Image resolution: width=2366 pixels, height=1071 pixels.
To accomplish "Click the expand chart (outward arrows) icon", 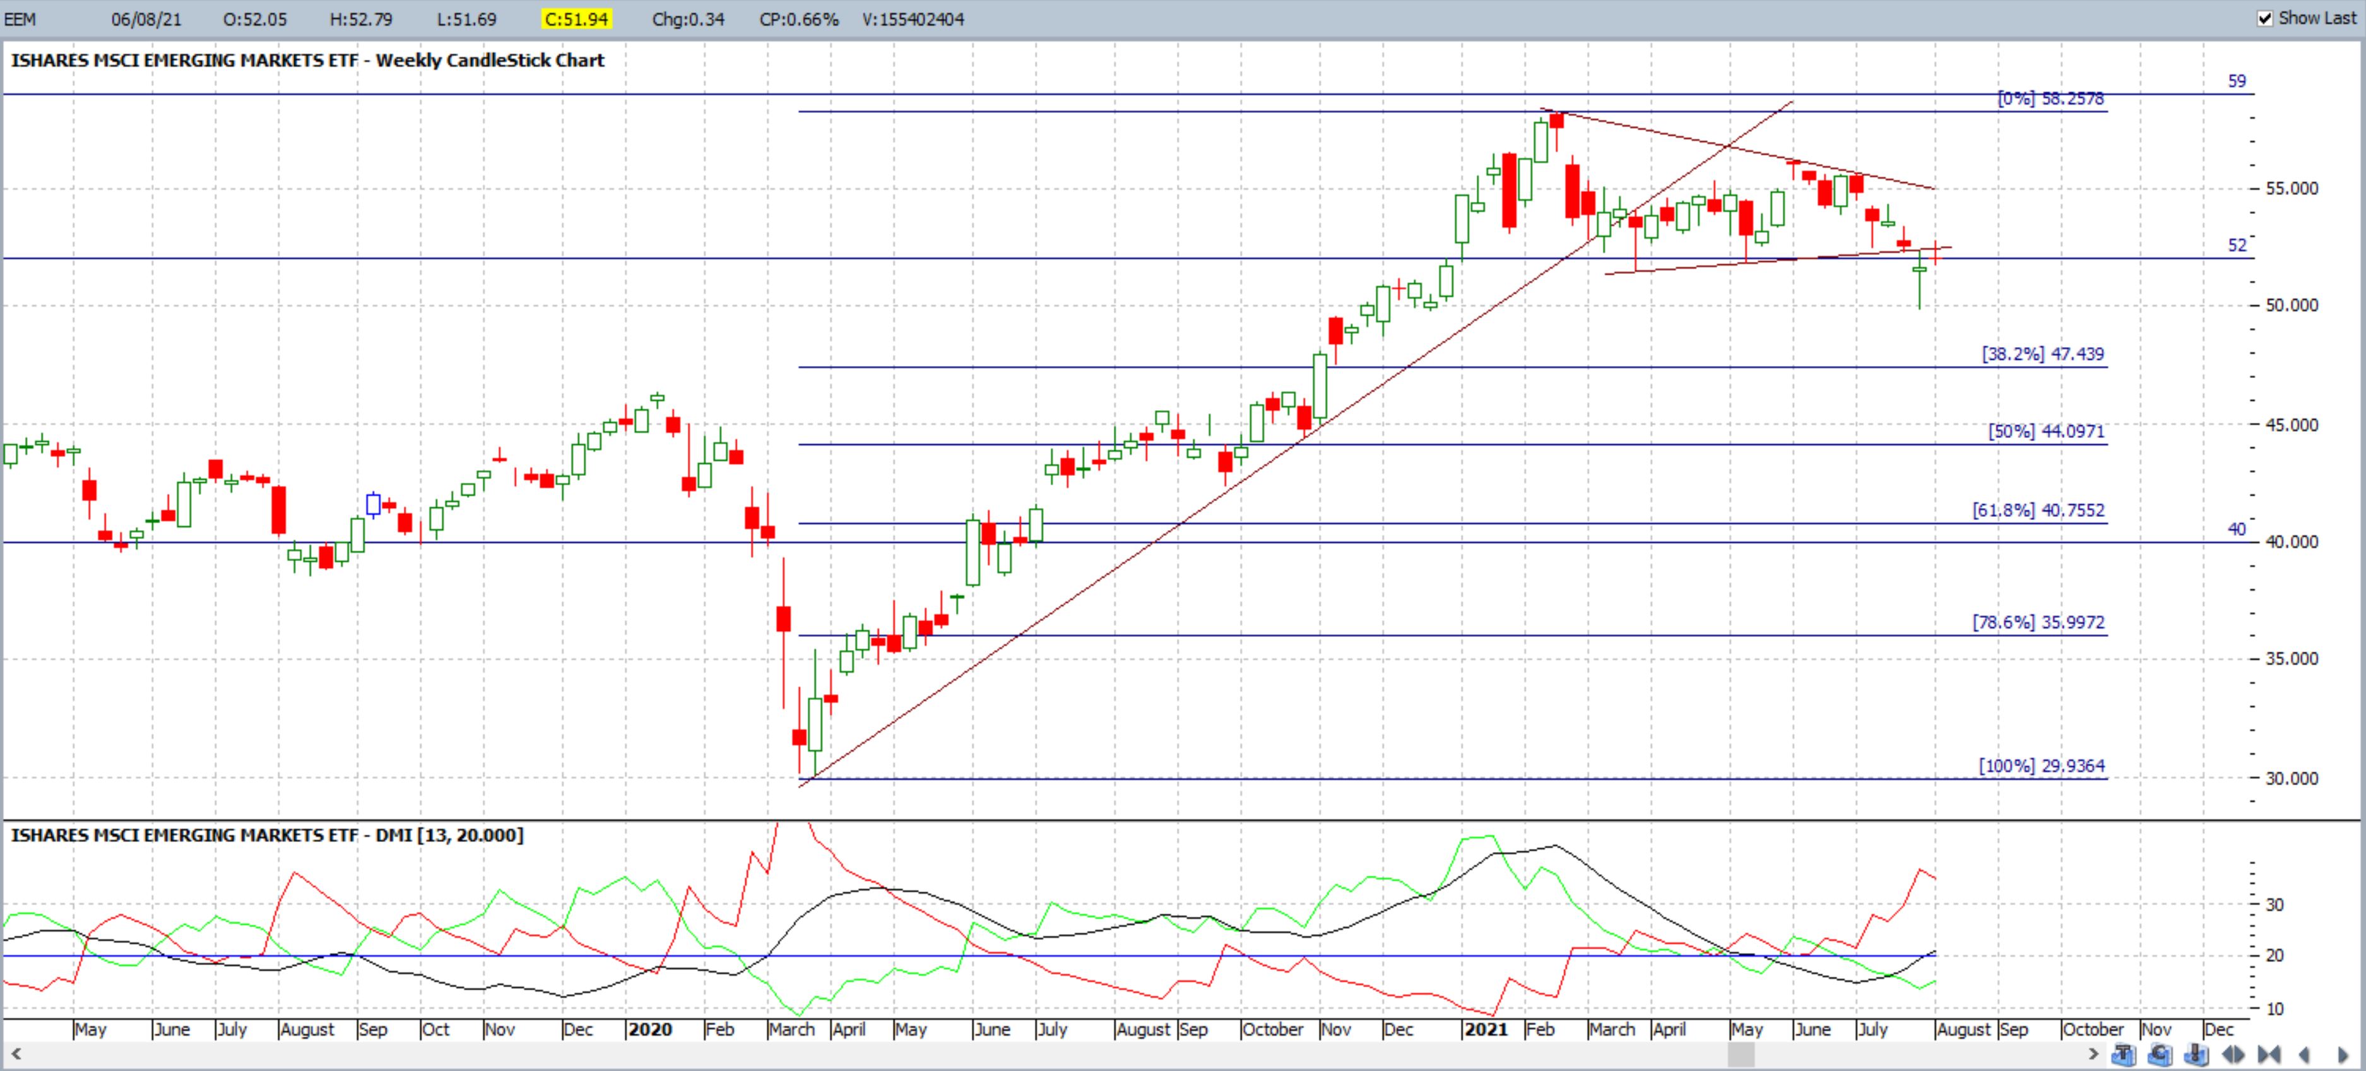I will [x=2233, y=1055].
